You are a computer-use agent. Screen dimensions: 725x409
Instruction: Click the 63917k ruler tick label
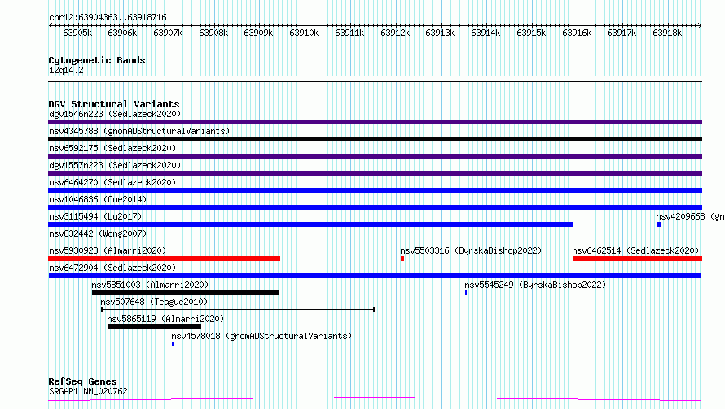coord(622,33)
